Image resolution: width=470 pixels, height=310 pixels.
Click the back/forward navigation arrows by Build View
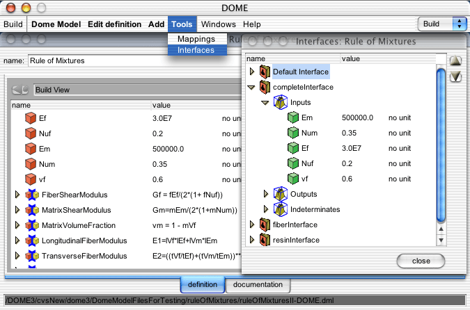20,90
